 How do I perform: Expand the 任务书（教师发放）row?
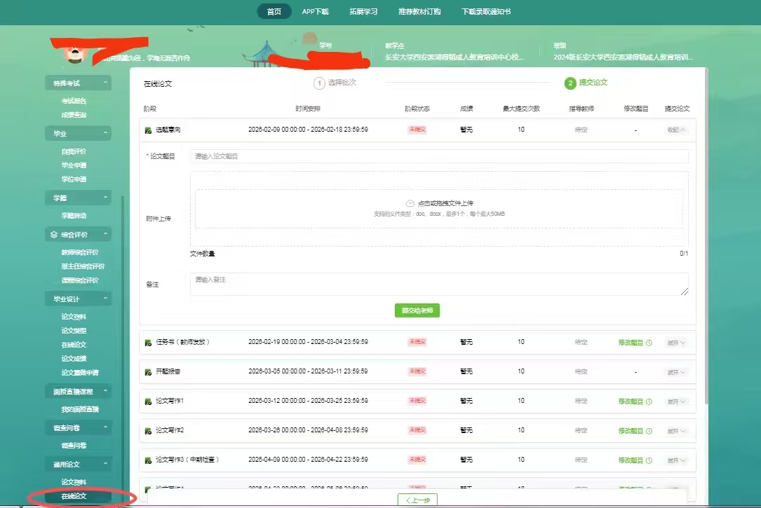(677, 343)
